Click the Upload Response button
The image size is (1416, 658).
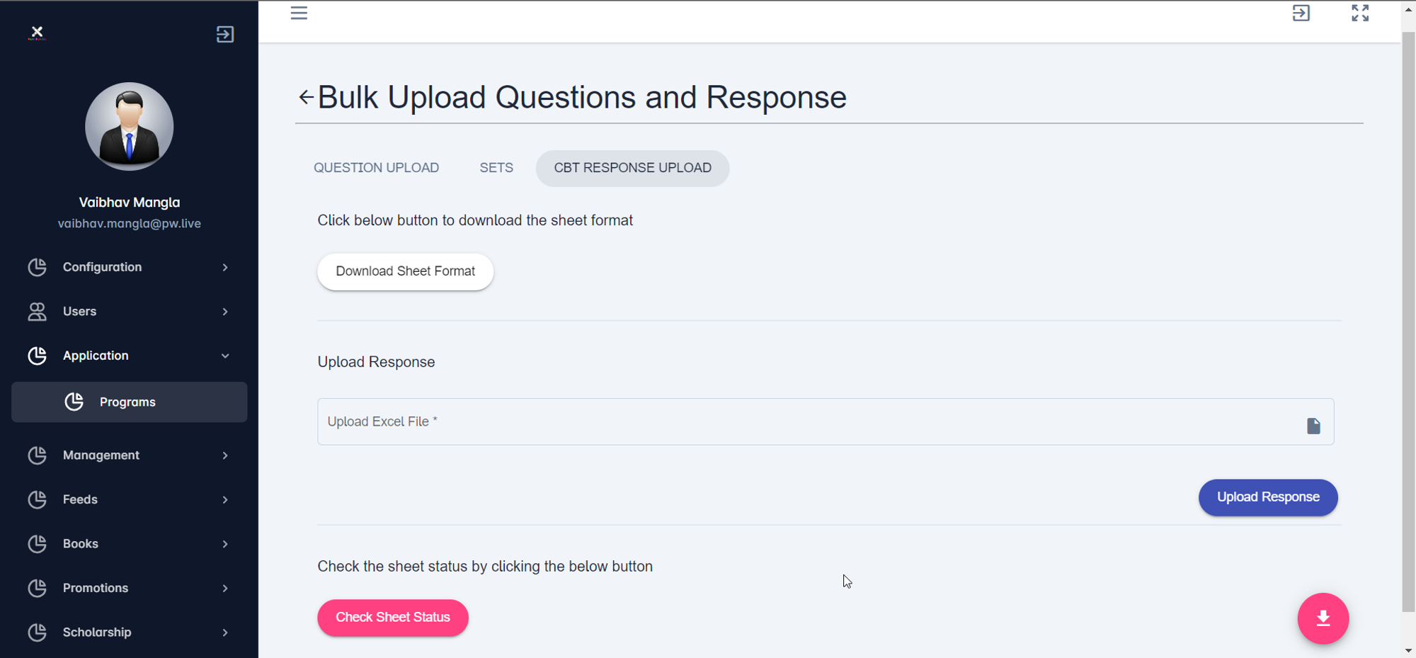pyautogui.click(x=1267, y=497)
